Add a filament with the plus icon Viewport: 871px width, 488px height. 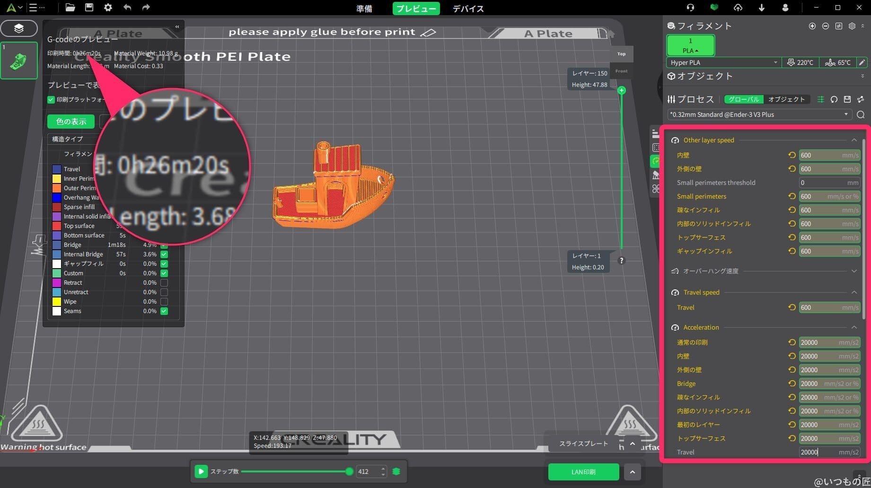(x=812, y=26)
